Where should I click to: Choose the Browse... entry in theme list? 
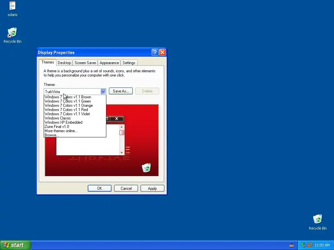(x=75, y=135)
